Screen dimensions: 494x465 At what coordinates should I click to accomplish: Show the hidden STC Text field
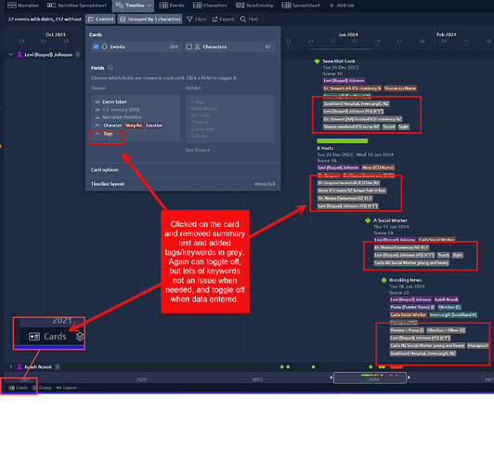(x=201, y=115)
